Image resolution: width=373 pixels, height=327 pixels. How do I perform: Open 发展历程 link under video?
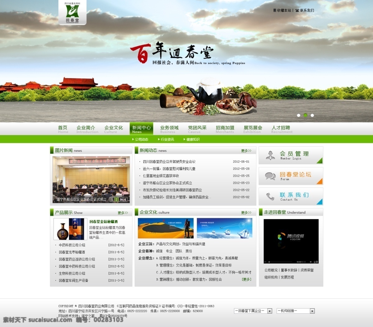coord(287,277)
